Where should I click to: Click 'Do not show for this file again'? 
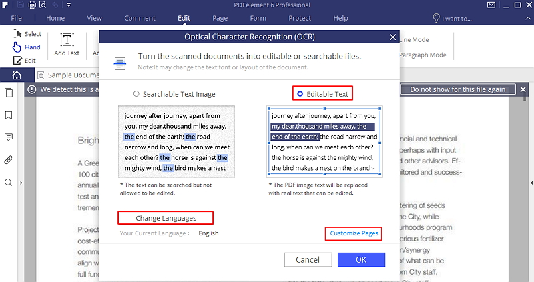pos(458,89)
